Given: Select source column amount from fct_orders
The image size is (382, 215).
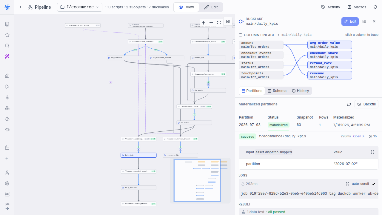Looking at the screenshot, I should tap(261, 45).
